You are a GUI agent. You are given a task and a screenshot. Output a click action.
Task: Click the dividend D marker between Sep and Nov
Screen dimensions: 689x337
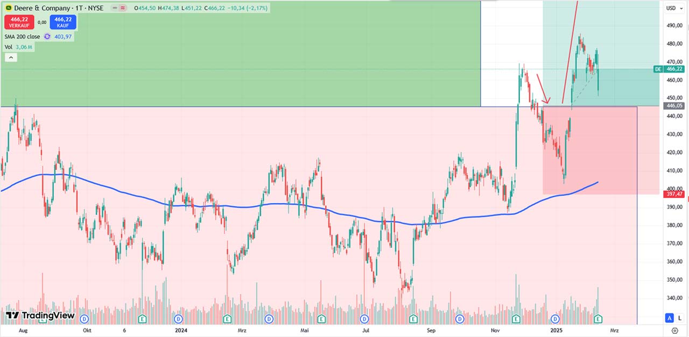pos(460,318)
